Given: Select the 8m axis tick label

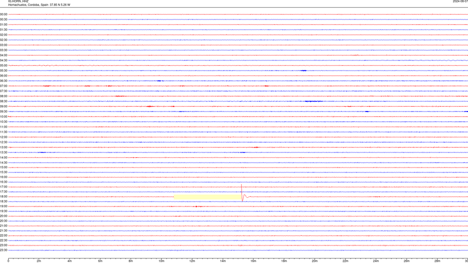Looking at the screenshot, I should [131, 261].
